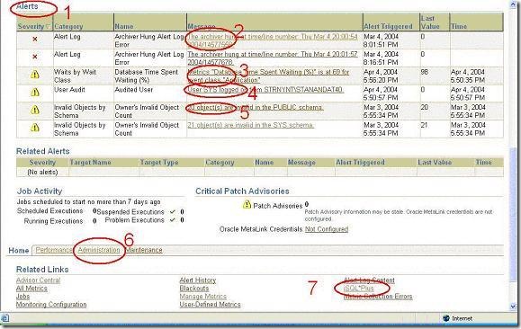Click the Internet zone icon in the status bar
521x329 pixels.
pos(446,318)
